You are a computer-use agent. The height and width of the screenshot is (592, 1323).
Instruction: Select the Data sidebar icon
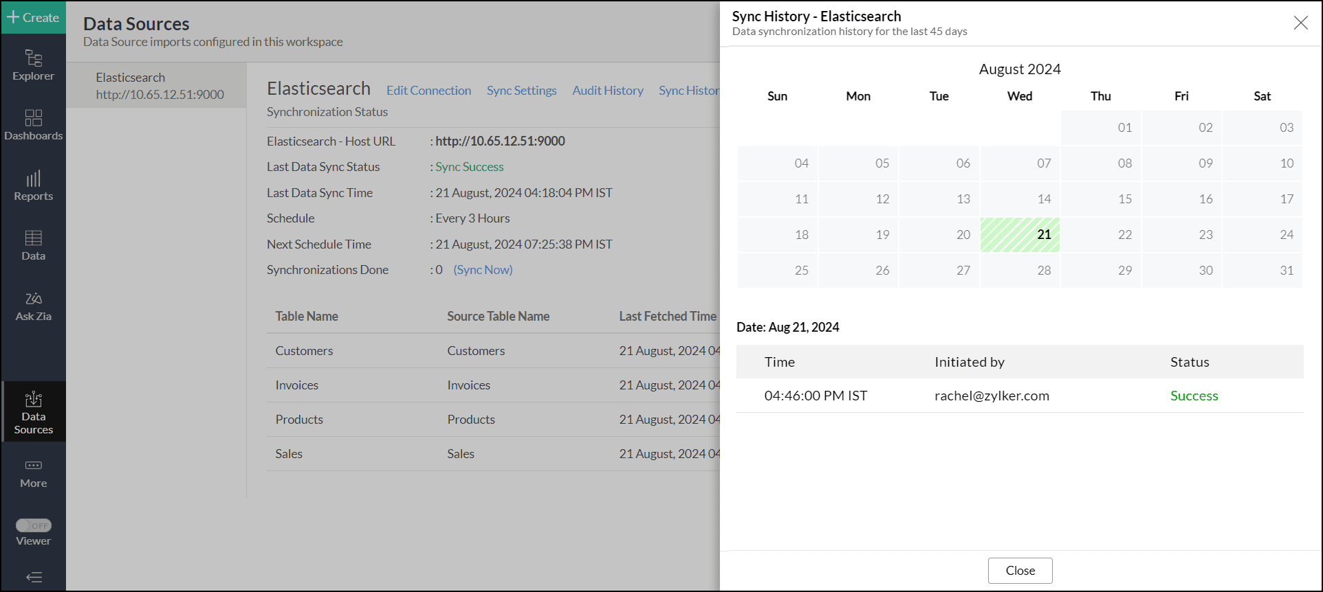(x=33, y=245)
